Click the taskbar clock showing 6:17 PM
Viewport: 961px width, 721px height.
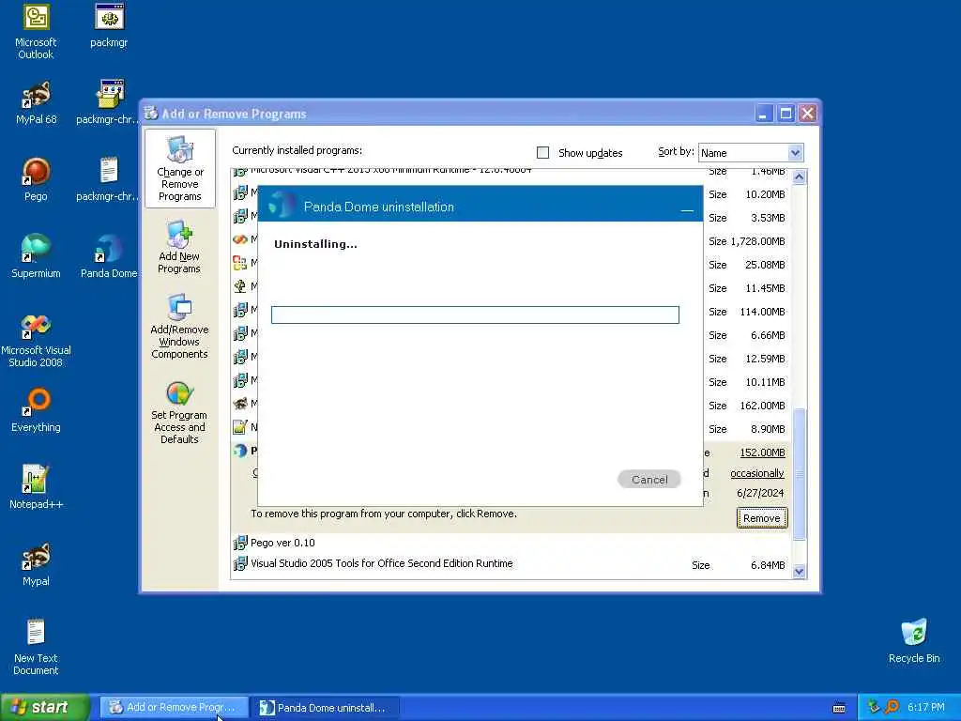tap(925, 707)
